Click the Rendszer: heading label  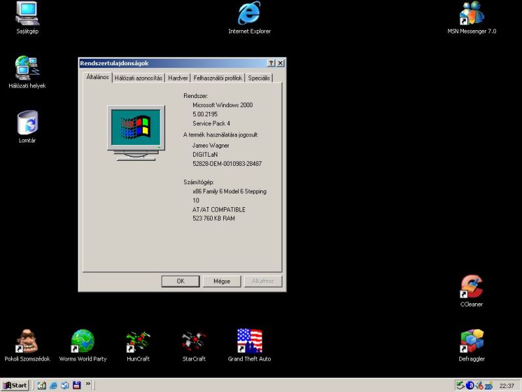(x=195, y=95)
